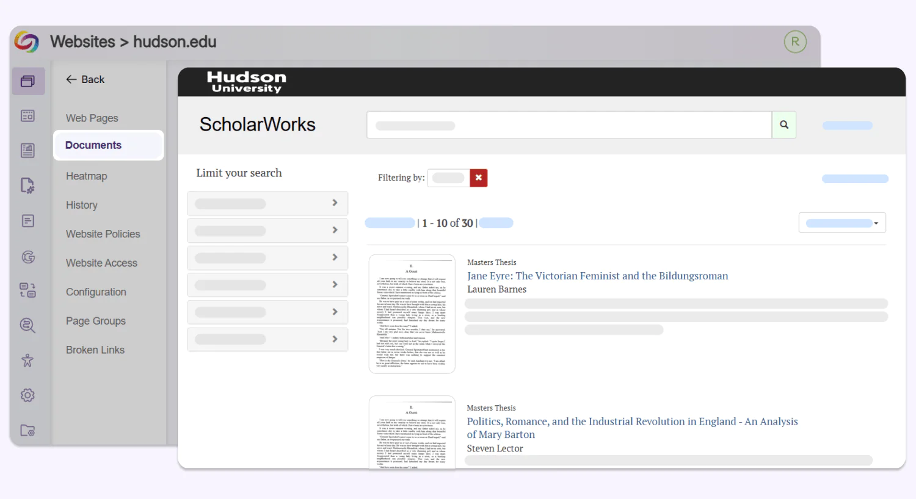This screenshot has height=499, width=916.
Task: Open the swap boxes workflow sidebar icon
Action: [x=28, y=290]
